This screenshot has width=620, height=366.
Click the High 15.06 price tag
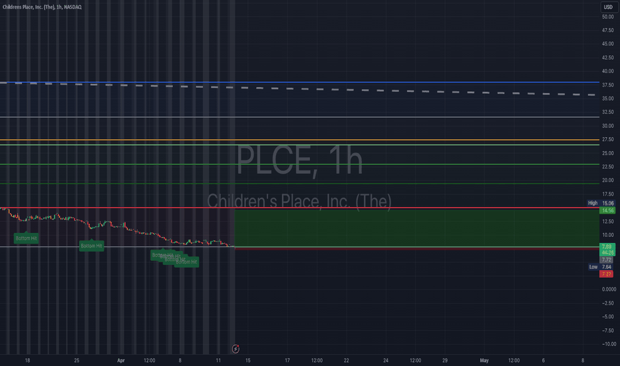[601, 203]
